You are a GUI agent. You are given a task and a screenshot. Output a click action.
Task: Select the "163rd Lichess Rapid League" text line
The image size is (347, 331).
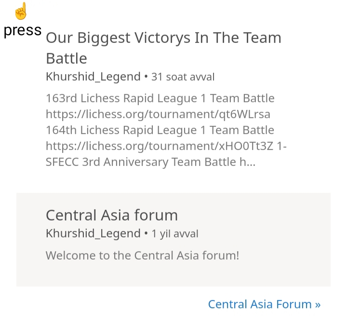[160, 98]
